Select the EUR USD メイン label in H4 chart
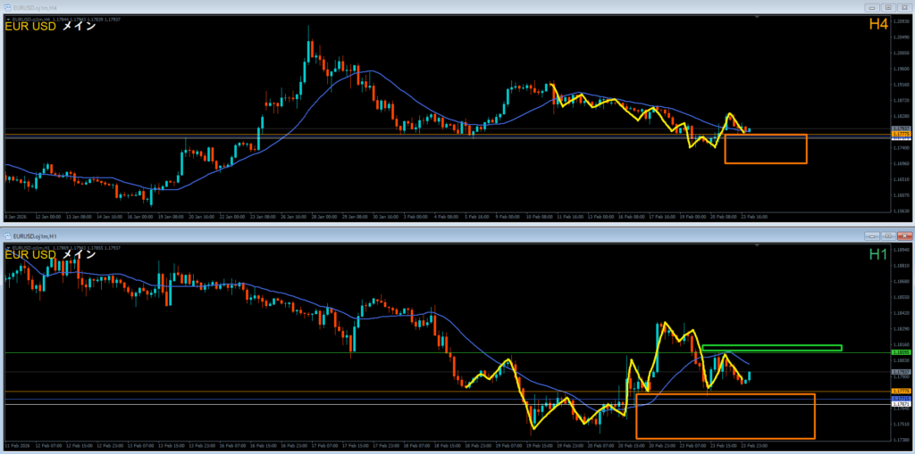This screenshot has height=454, width=915. pos(50,26)
